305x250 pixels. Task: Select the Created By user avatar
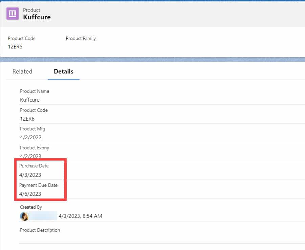pos(24,216)
